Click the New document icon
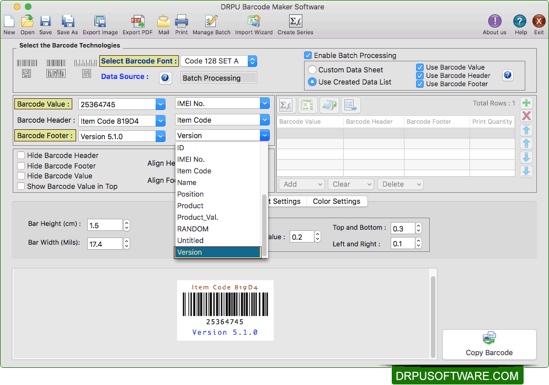 [9, 22]
